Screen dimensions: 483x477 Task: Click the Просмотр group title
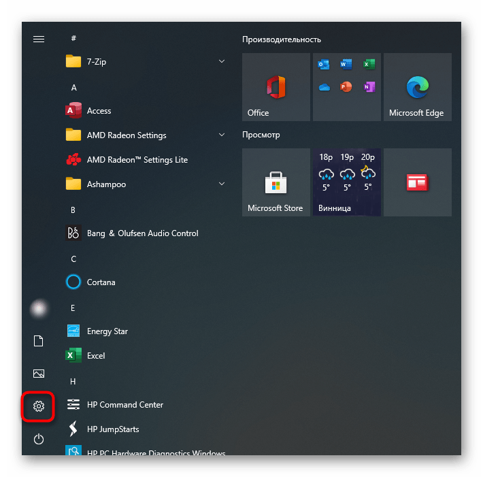(x=261, y=135)
